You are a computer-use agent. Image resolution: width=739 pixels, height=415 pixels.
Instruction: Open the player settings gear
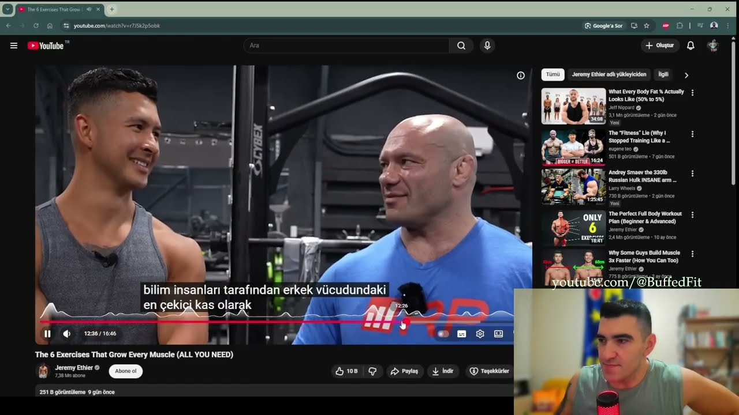click(x=480, y=334)
